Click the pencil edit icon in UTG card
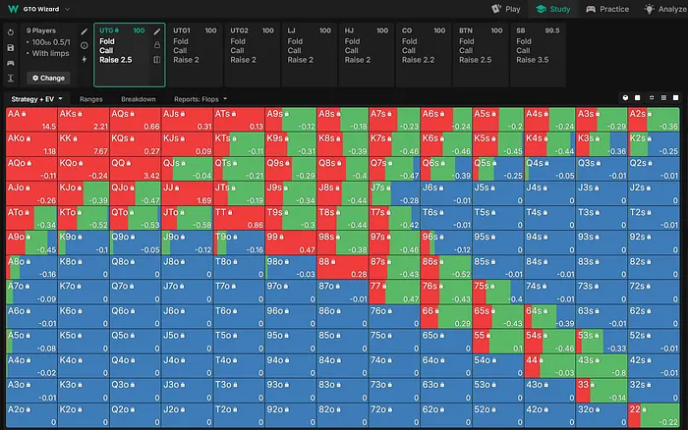The image size is (688, 430). tap(157, 31)
